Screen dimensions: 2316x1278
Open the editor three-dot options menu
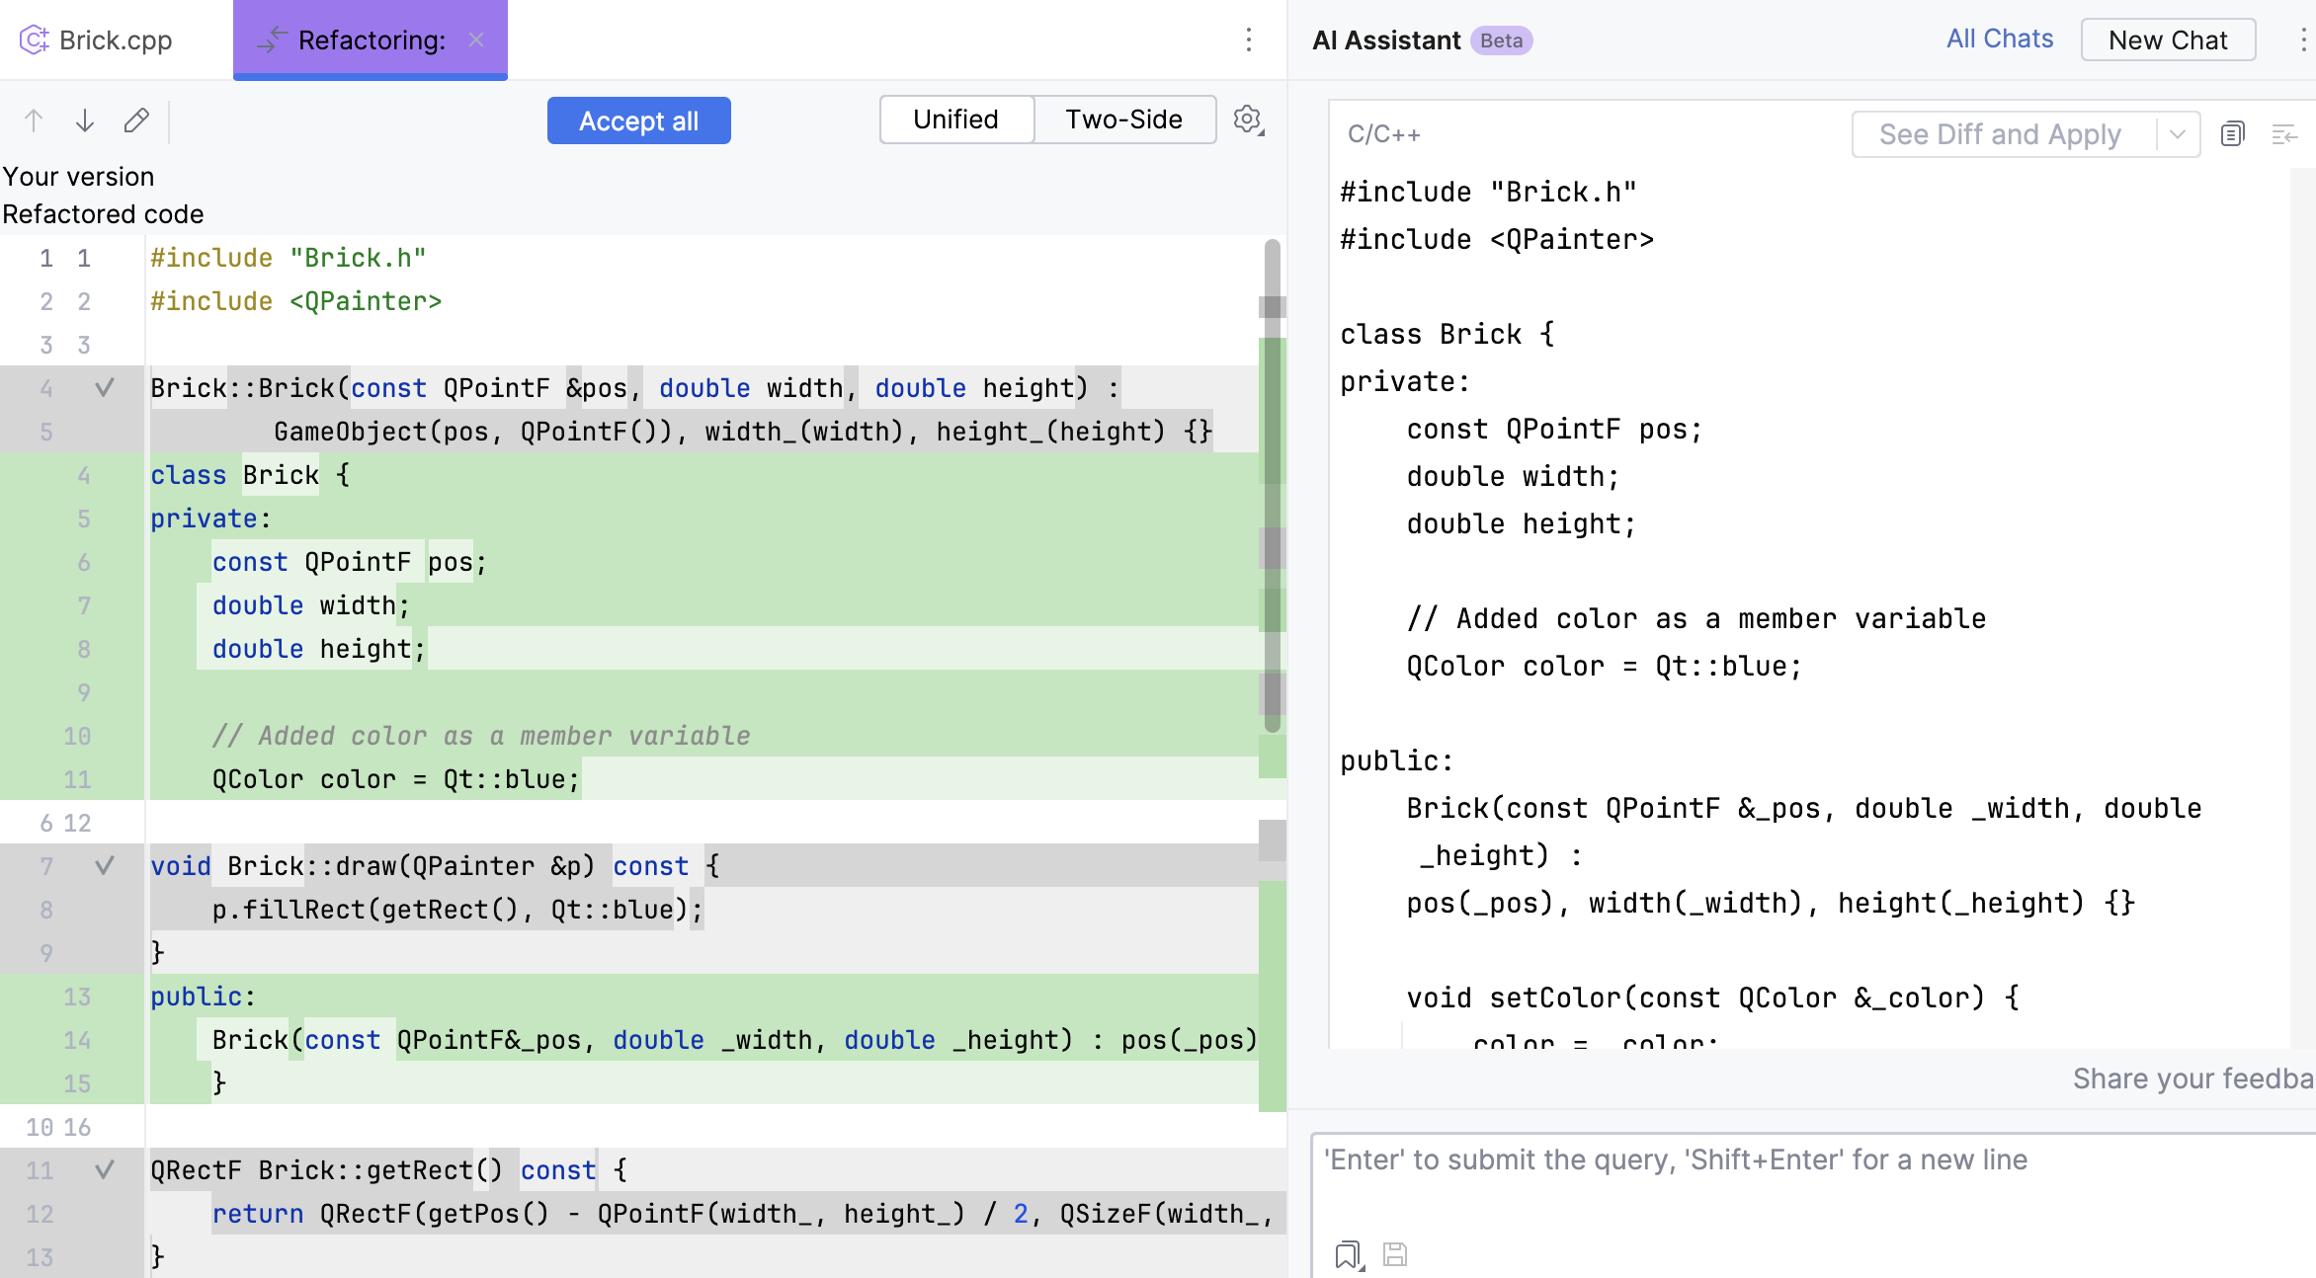coord(1249,40)
